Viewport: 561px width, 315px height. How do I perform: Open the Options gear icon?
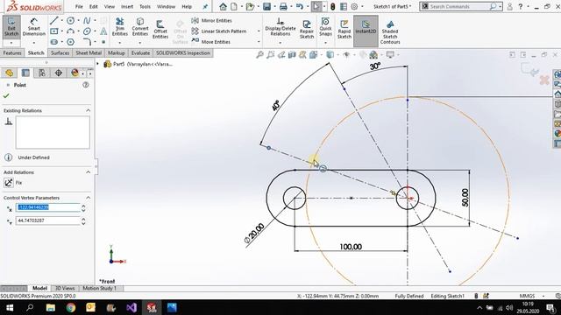point(354,6)
